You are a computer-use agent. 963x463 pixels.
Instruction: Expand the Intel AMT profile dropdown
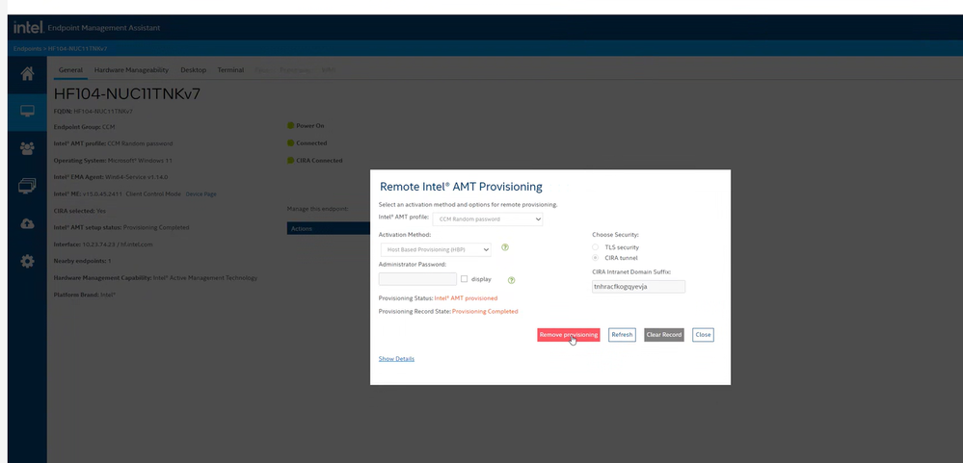coord(488,219)
